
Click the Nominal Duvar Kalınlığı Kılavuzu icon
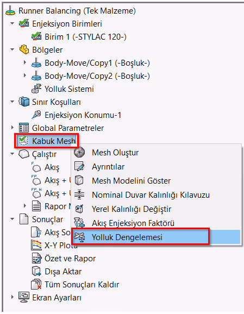click(79, 194)
